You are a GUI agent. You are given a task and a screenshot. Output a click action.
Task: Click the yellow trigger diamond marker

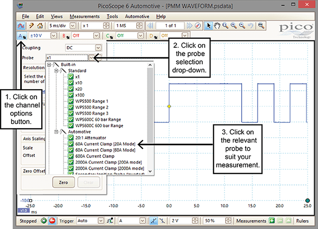coord(169,107)
